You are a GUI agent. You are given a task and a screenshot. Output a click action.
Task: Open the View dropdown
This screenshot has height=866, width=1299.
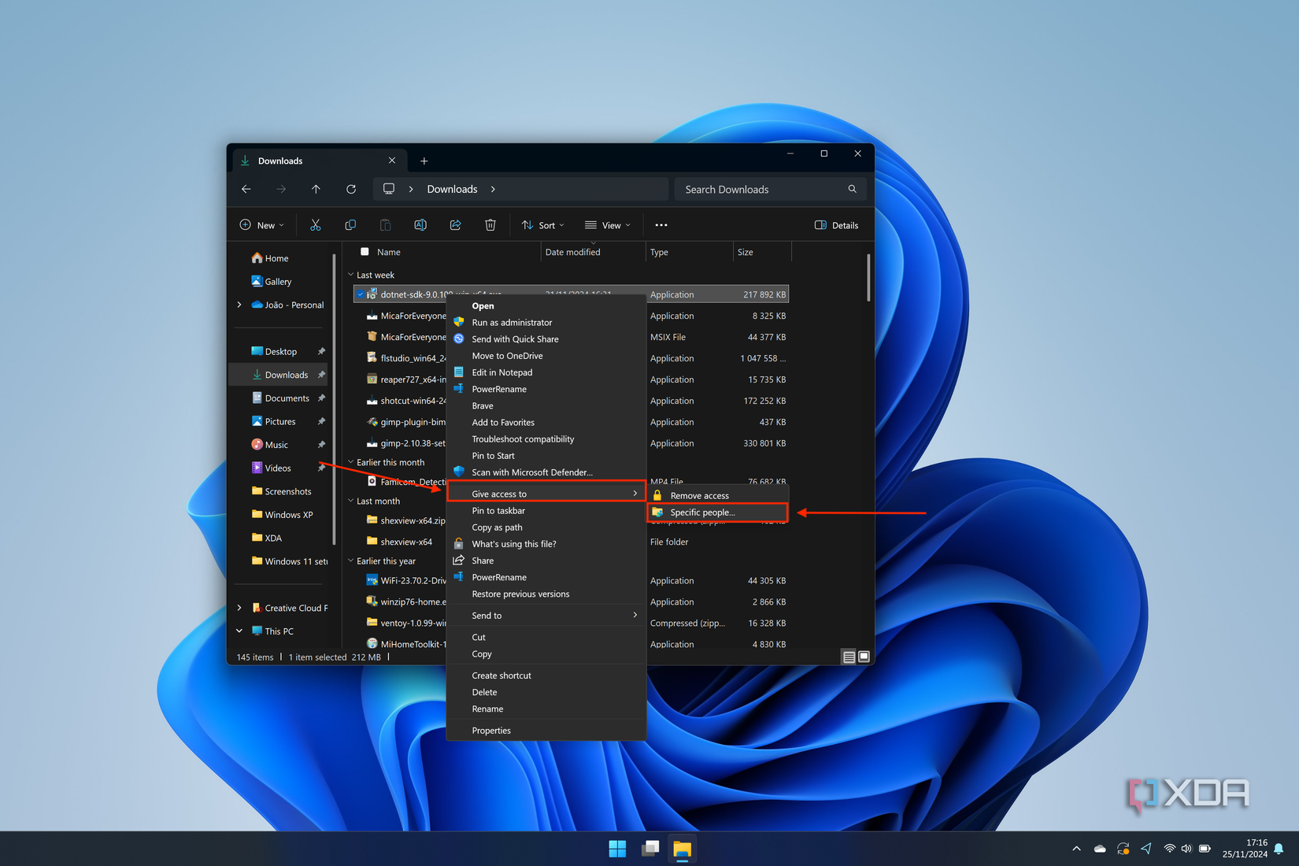point(607,225)
